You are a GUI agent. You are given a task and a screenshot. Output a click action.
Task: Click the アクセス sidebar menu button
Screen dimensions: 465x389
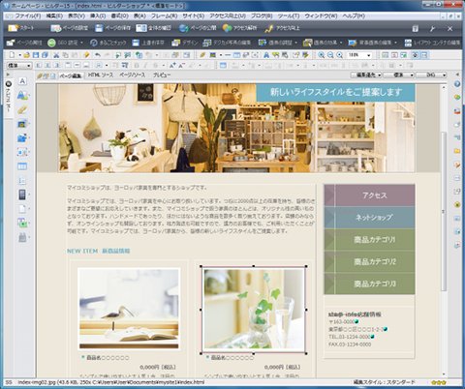369,195
